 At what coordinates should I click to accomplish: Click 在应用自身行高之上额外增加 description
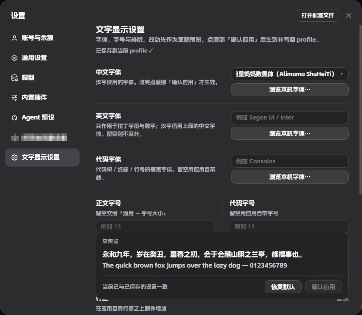click(131, 308)
